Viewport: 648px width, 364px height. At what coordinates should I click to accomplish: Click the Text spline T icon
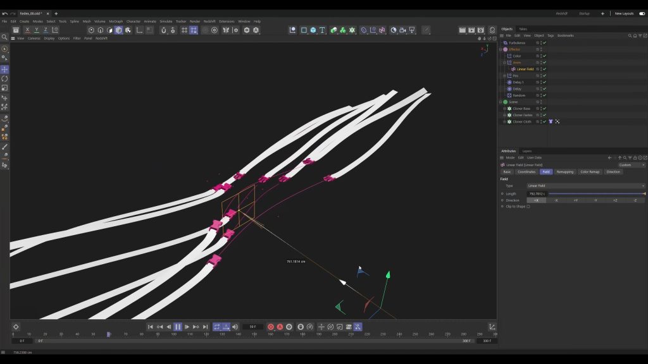click(x=322, y=30)
